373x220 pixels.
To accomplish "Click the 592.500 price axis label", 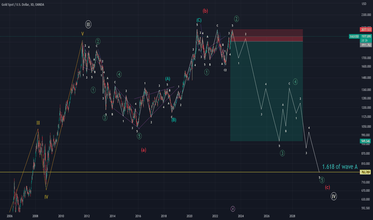I will tap(366, 208).
